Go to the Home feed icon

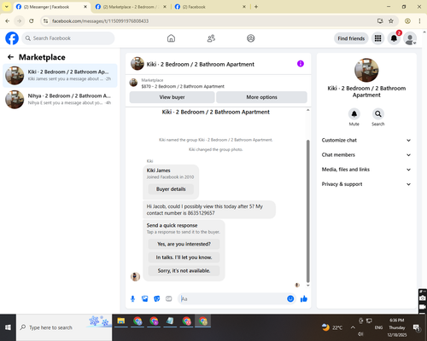pyautogui.click(x=171, y=38)
